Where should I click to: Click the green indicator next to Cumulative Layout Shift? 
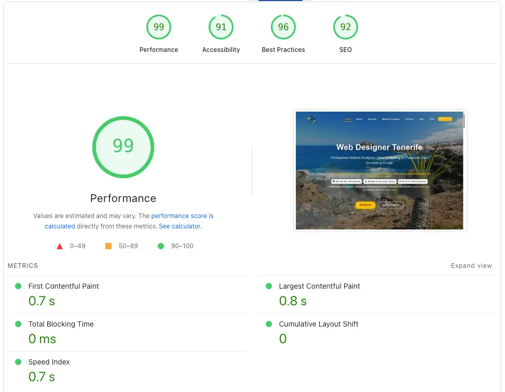pos(268,323)
